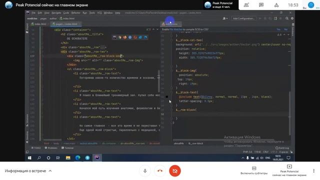Click the right editor vertical scrollbar
The image size is (320, 180).
(x=289, y=113)
